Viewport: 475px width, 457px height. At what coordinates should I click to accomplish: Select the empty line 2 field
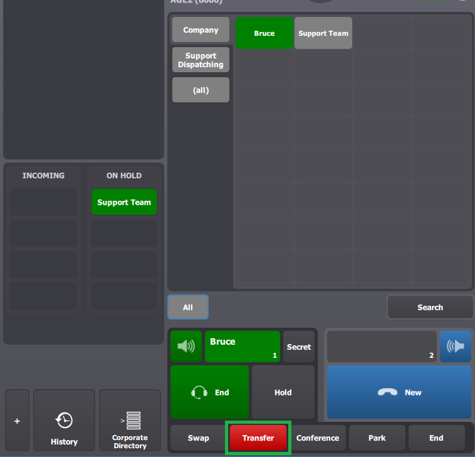tap(382, 347)
